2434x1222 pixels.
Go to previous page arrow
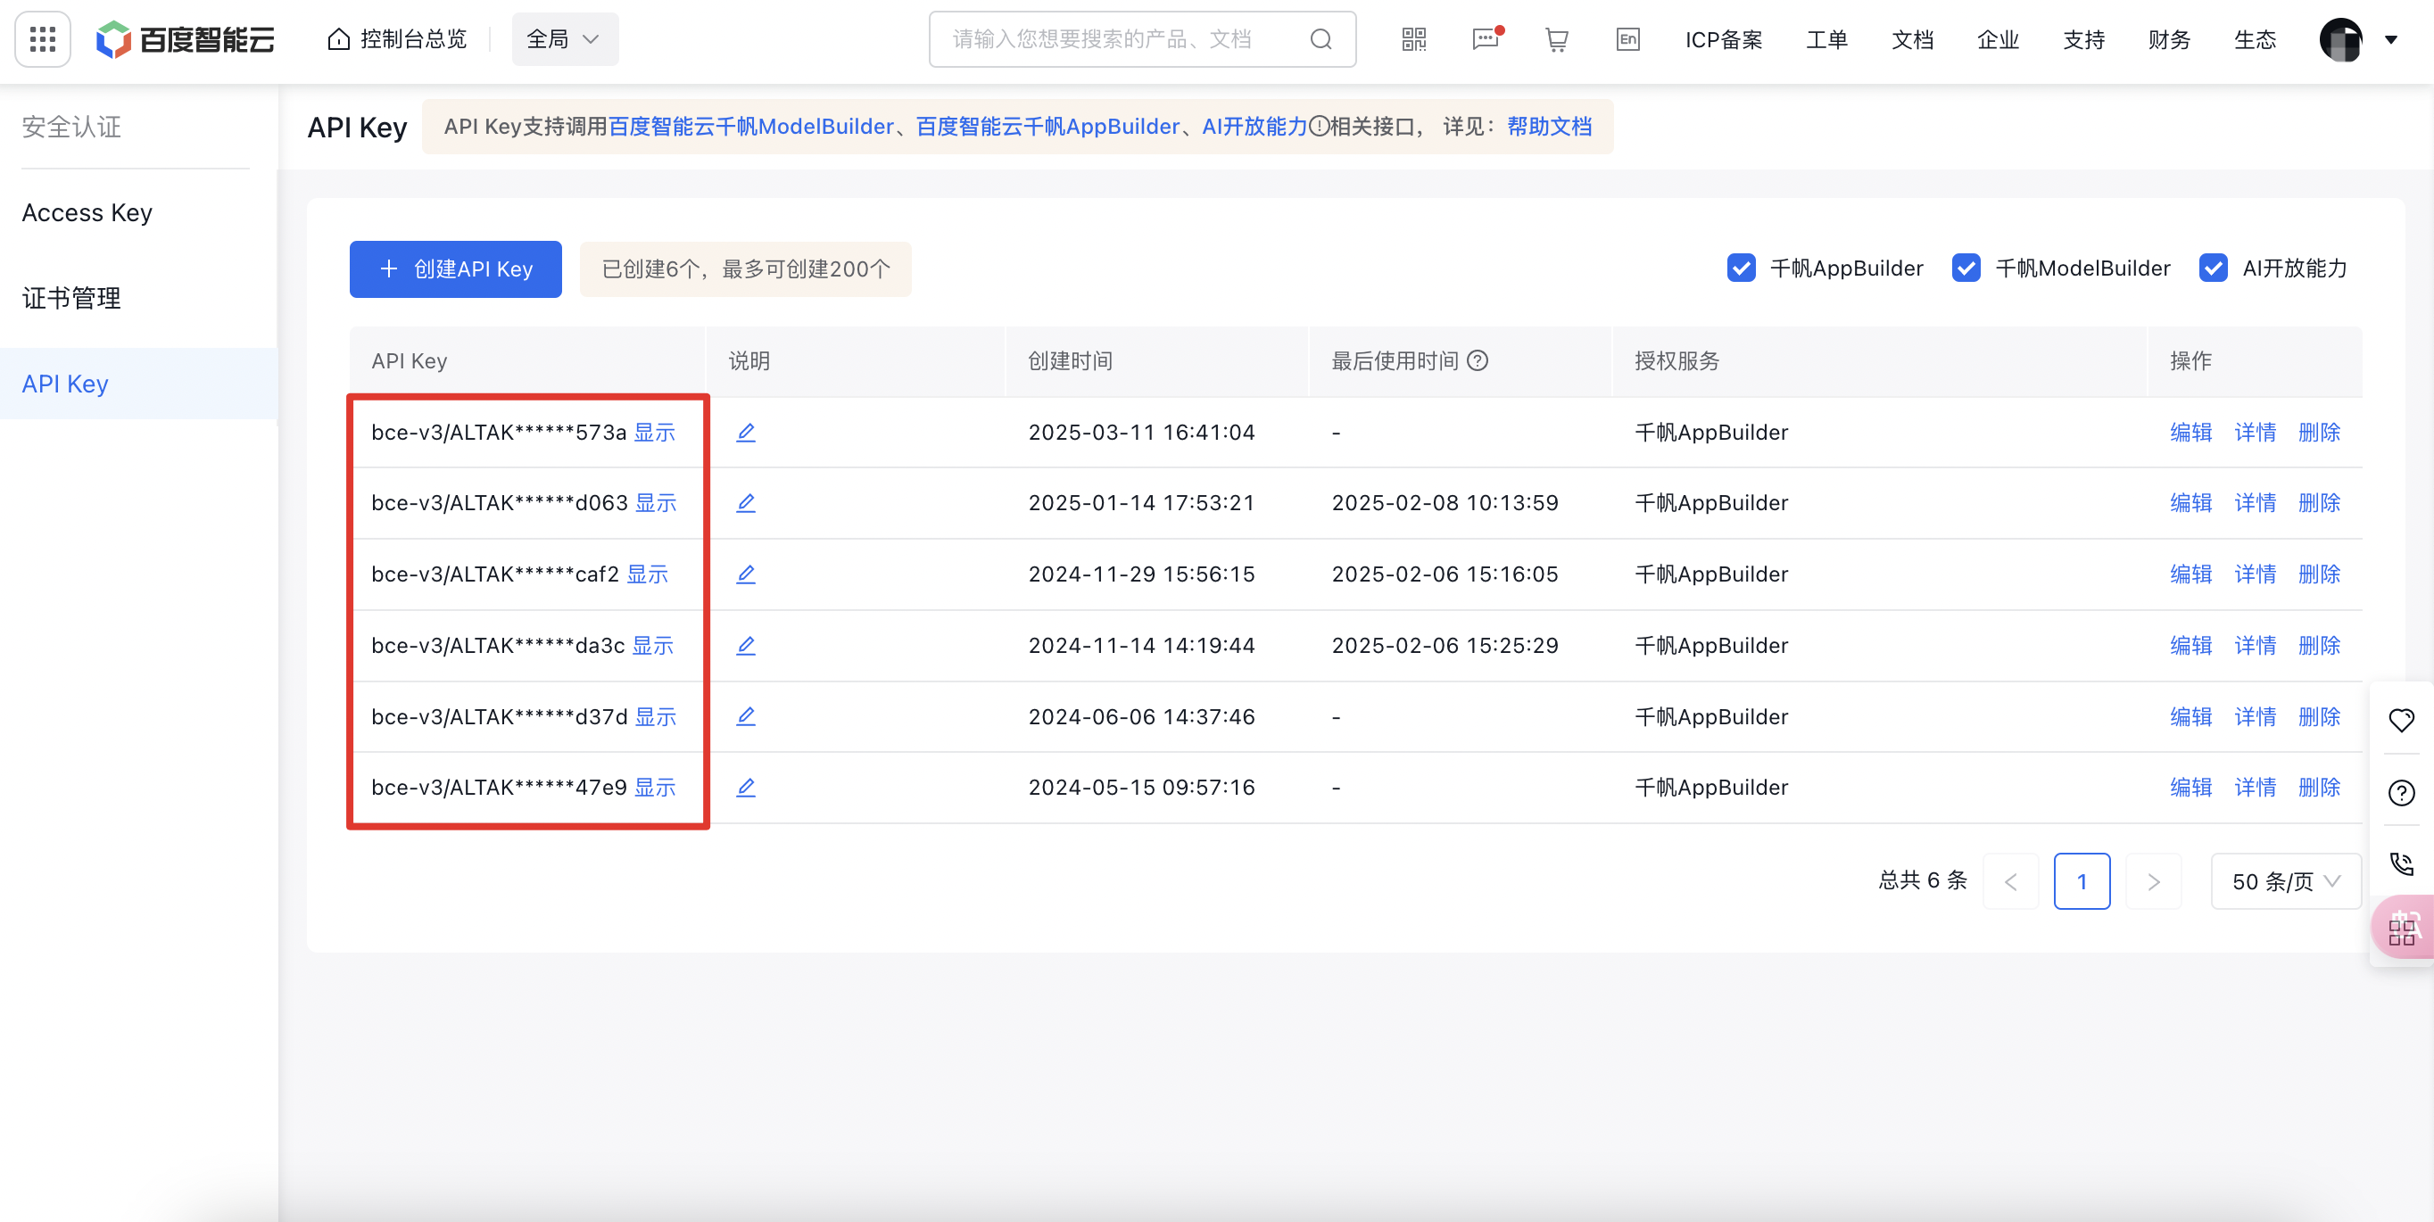(2010, 881)
